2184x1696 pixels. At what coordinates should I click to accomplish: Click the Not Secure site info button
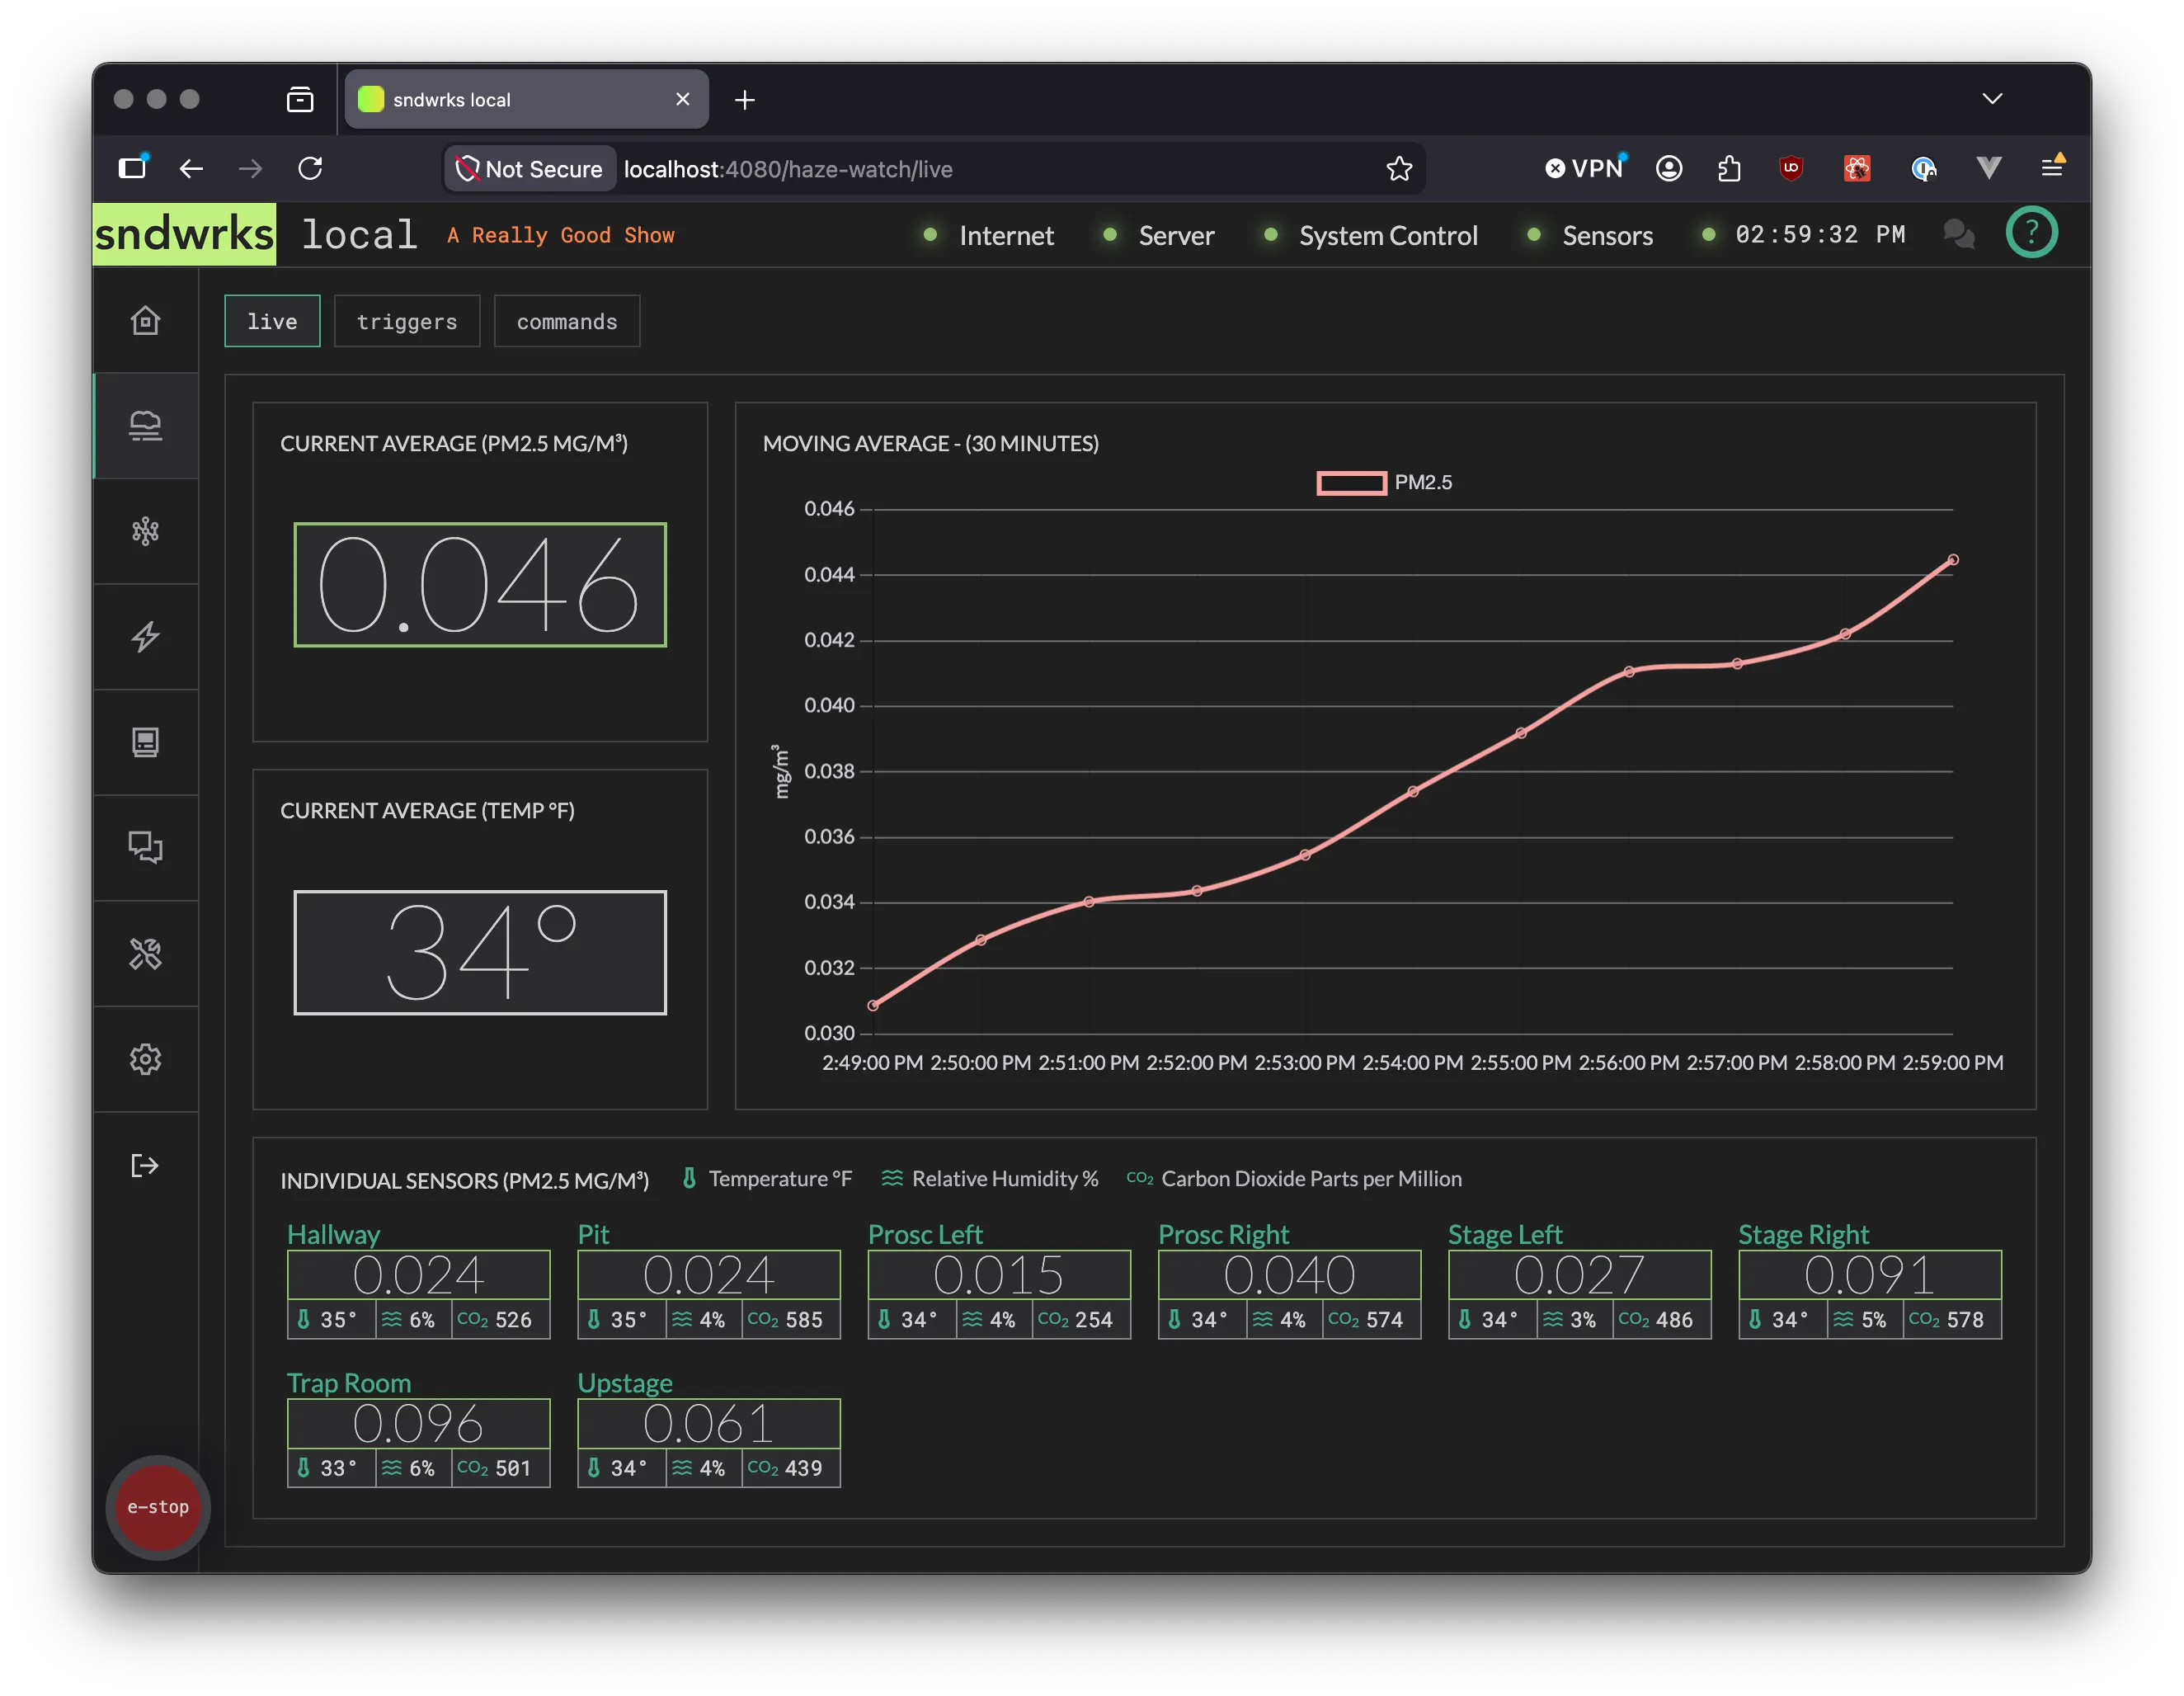[x=529, y=168]
